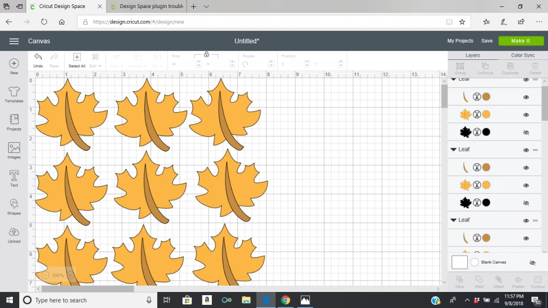Click the Blank Canvas white color swatch
548x308 pixels.
click(x=459, y=262)
